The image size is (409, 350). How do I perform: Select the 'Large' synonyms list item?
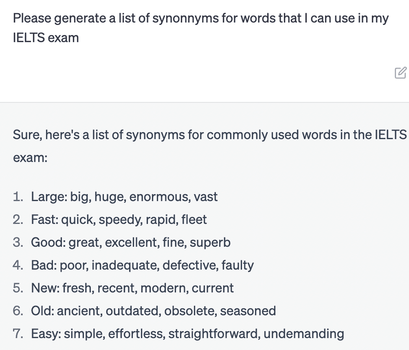point(124,197)
